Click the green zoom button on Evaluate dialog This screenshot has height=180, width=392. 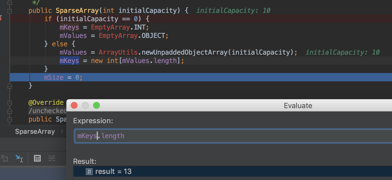pos(96,105)
